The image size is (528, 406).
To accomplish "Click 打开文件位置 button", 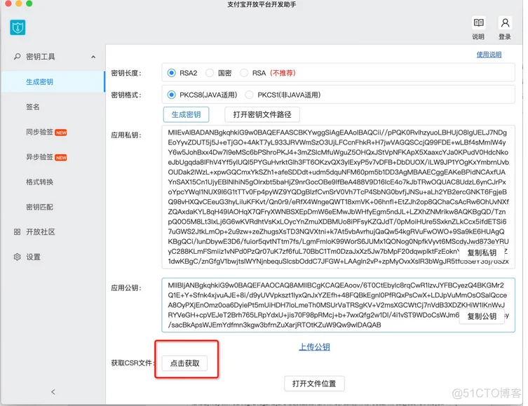I will (314, 384).
